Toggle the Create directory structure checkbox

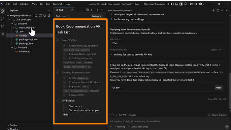(65, 46)
